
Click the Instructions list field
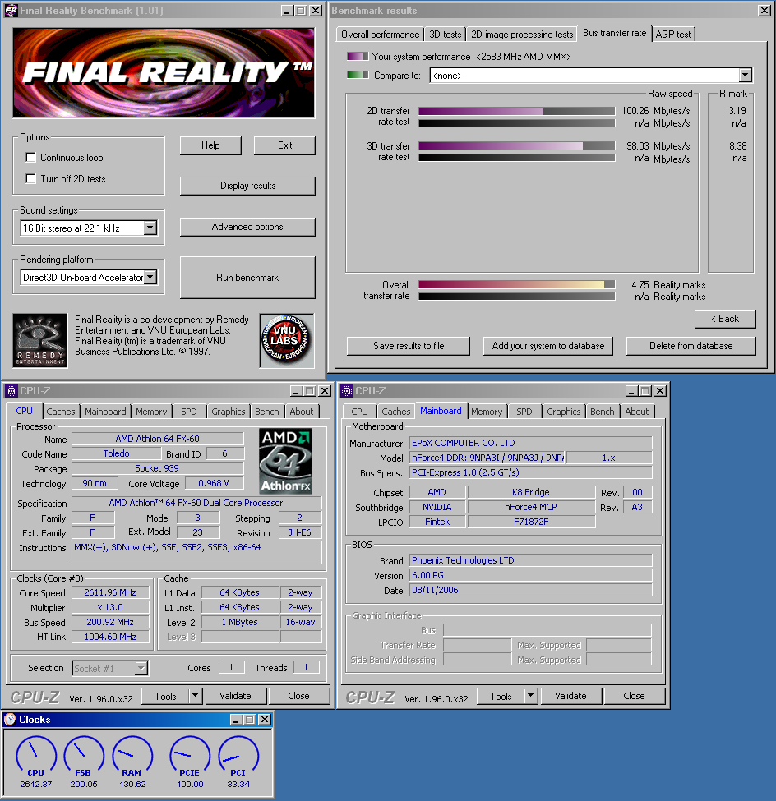coord(196,552)
